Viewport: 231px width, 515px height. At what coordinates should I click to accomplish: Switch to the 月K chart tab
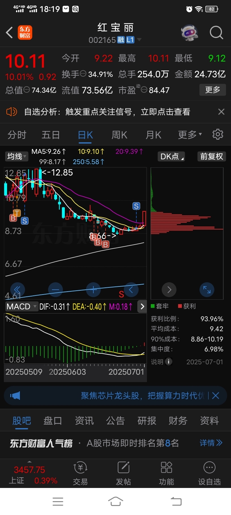coord(153,135)
